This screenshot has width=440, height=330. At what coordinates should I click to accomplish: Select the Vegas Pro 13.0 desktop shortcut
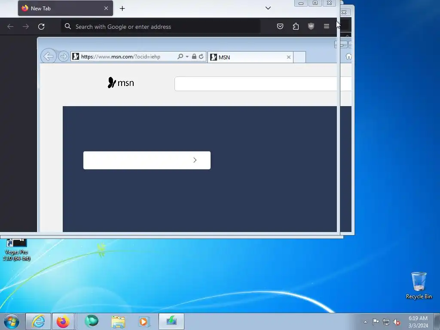click(x=16, y=250)
